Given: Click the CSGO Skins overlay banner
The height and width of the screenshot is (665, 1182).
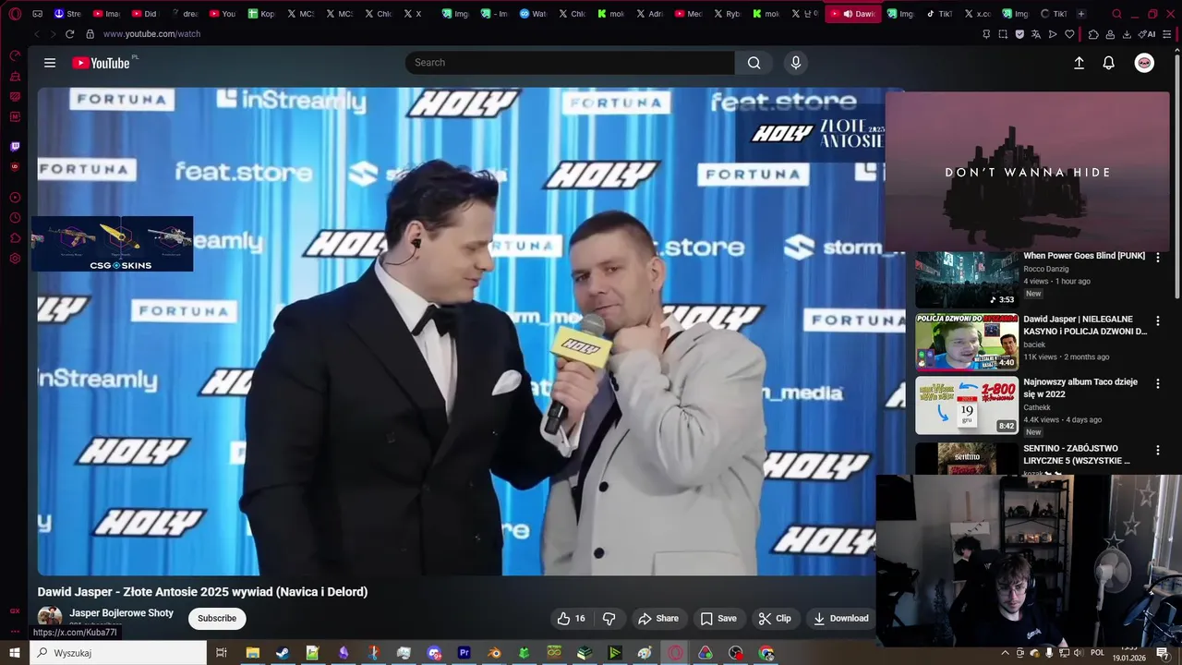Looking at the screenshot, I should point(112,244).
